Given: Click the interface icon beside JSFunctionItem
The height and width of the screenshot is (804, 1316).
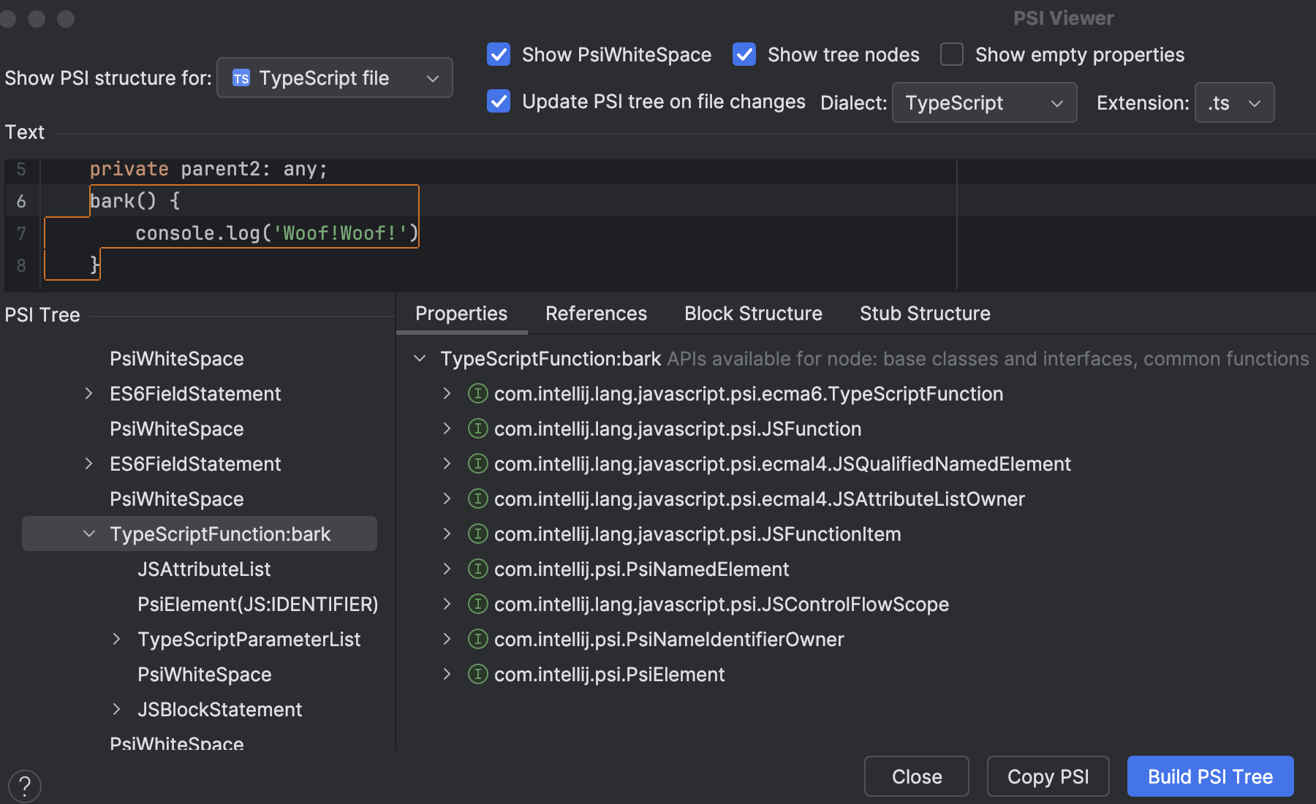Looking at the screenshot, I should (x=478, y=534).
